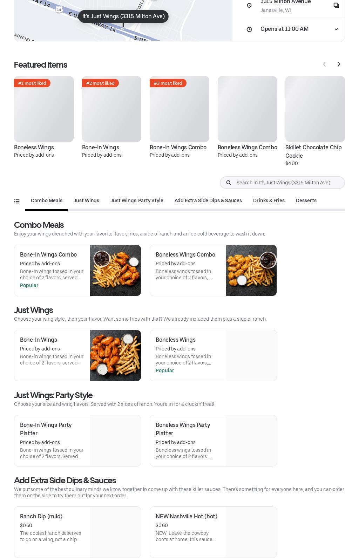352x559 pixels.
Task: Open Skillet Chocolate Chip Cookie featured item
Action: point(315,109)
